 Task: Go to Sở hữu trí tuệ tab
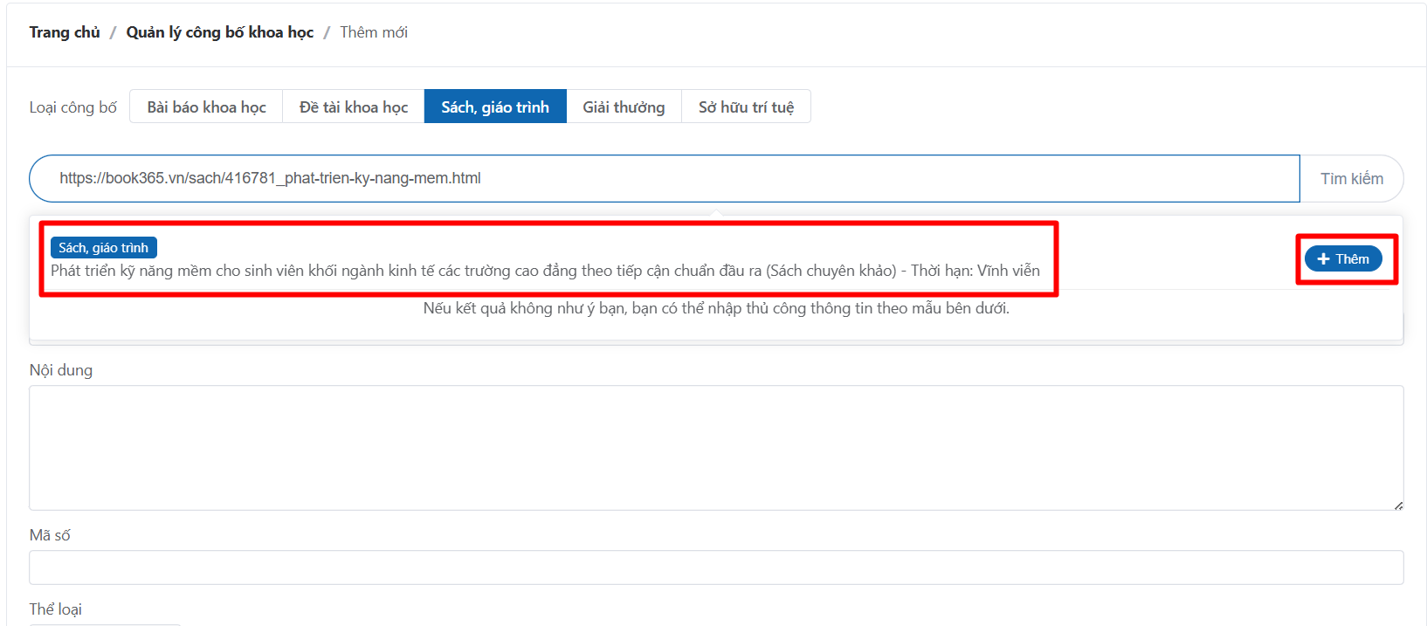click(746, 107)
